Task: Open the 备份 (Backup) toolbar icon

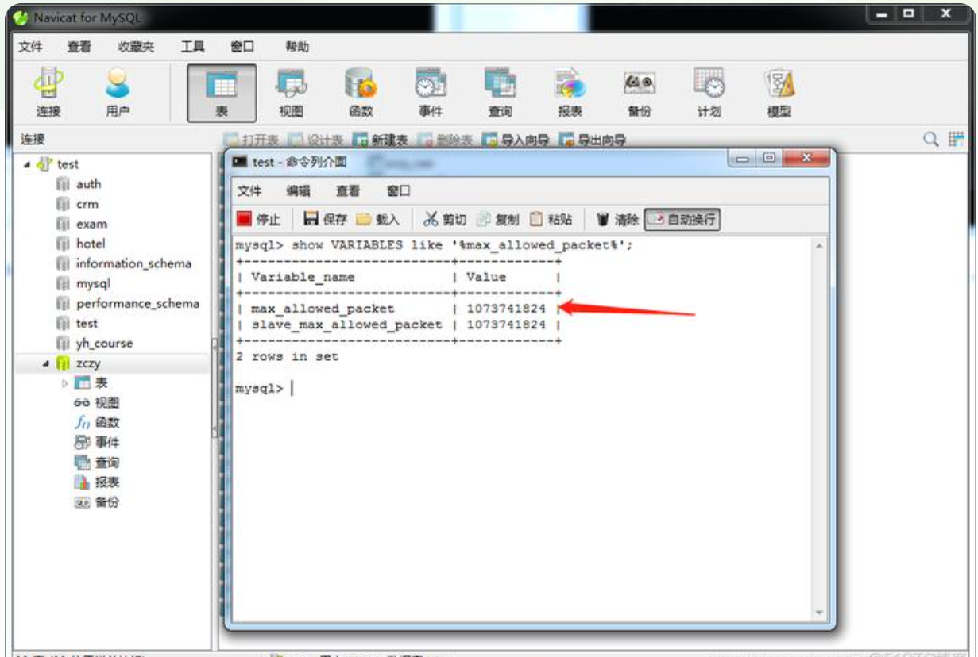Action: click(640, 92)
